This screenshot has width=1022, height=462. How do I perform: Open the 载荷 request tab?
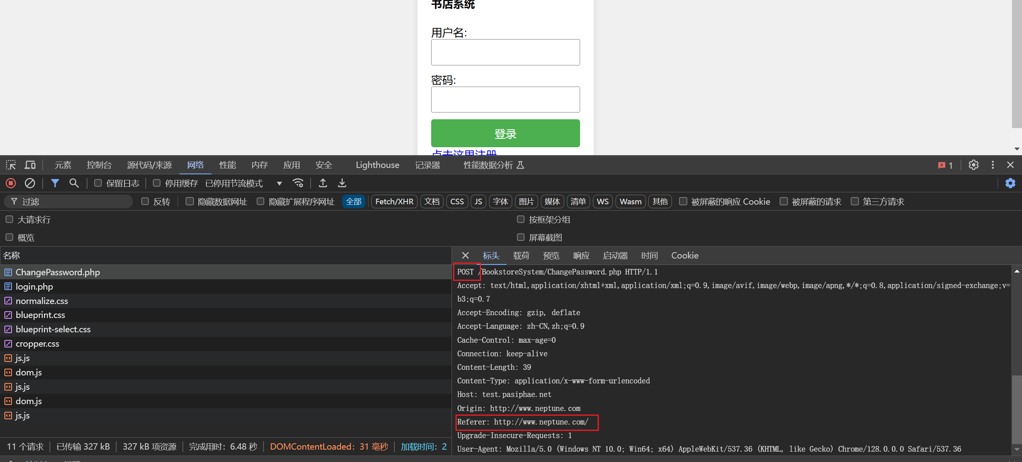click(x=521, y=255)
